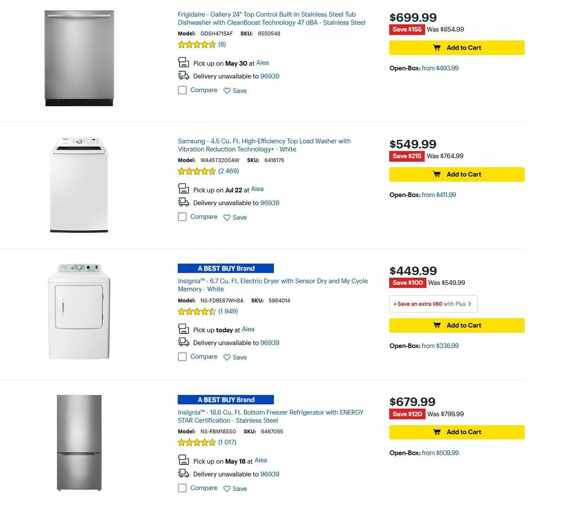Click the delivery truck icon for the refrigerator
The height and width of the screenshot is (505, 564).
click(x=183, y=474)
